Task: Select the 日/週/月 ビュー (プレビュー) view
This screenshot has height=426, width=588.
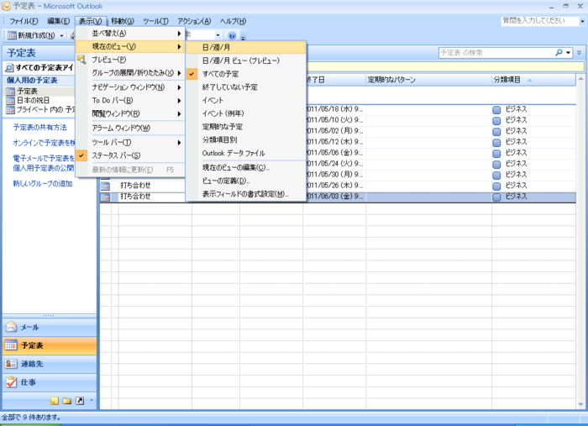Action: [x=246, y=60]
